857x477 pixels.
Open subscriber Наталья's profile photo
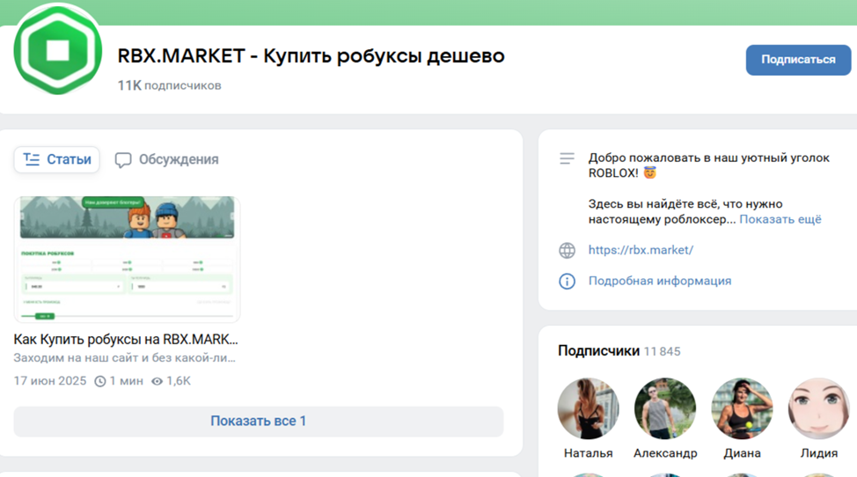(588, 409)
